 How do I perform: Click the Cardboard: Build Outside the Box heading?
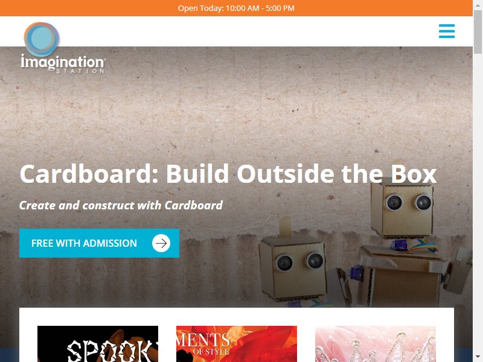pyautogui.click(x=228, y=174)
